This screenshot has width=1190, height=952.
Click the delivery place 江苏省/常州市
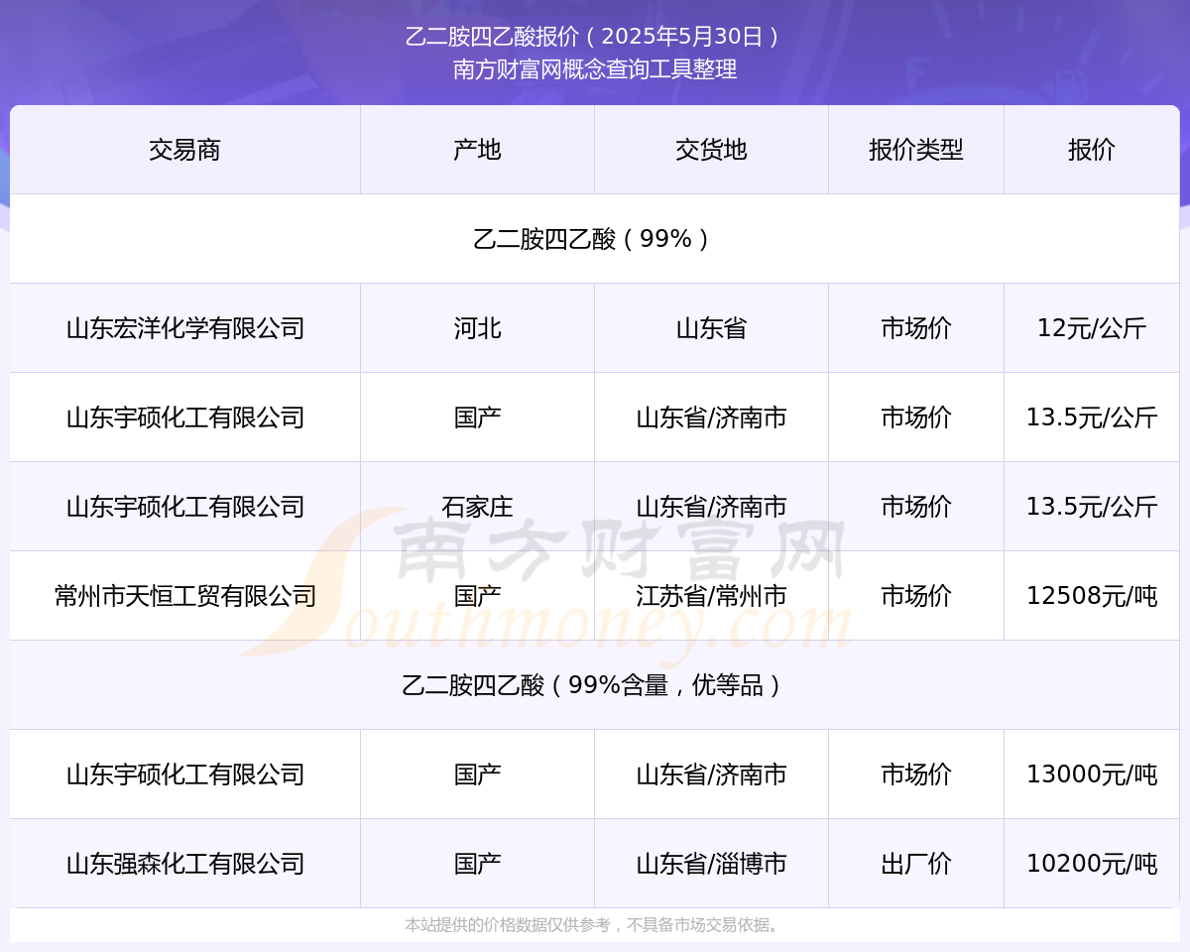point(712,596)
